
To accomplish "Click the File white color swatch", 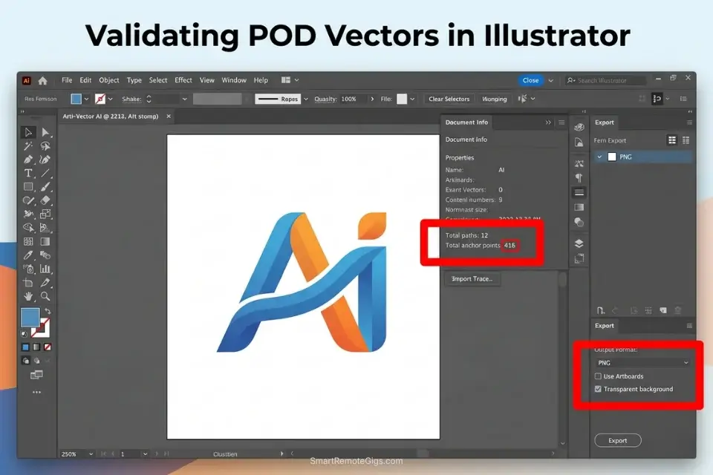I will point(402,99).
